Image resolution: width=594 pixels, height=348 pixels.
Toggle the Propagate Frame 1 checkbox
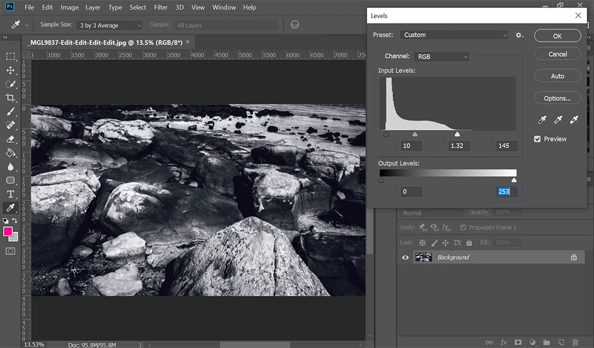click(x=463, y=227)
